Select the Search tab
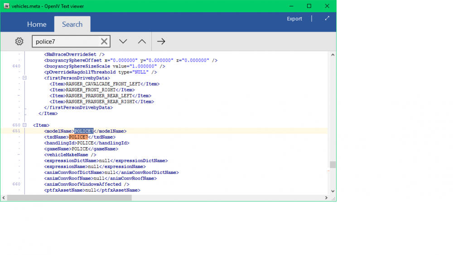 coord(72,24)
